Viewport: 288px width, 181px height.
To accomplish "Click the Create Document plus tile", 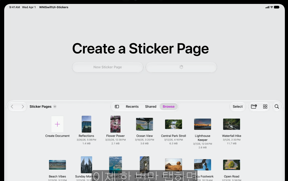I will pyautogui.click(x=57, y=124).
